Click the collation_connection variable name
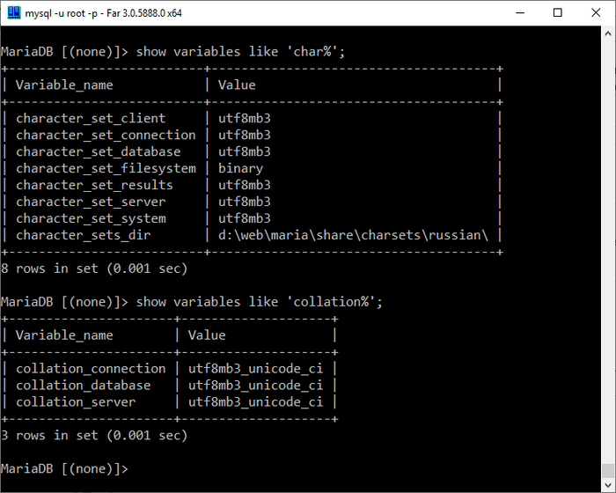 [90, 369]
